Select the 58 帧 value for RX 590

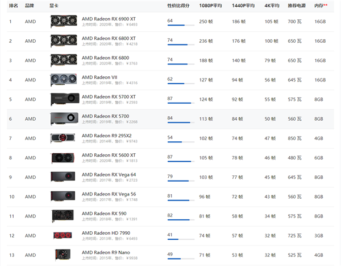[237, 216]
